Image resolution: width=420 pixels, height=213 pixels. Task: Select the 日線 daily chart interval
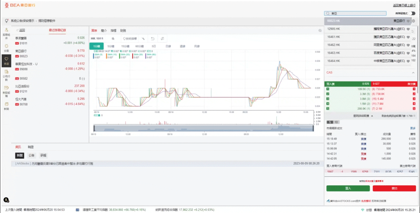point(168,46)
